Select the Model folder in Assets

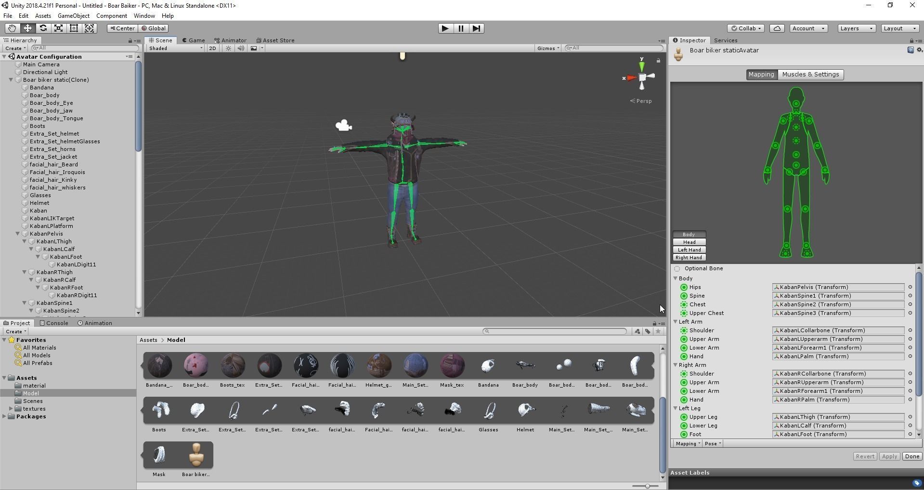(31, 393)
